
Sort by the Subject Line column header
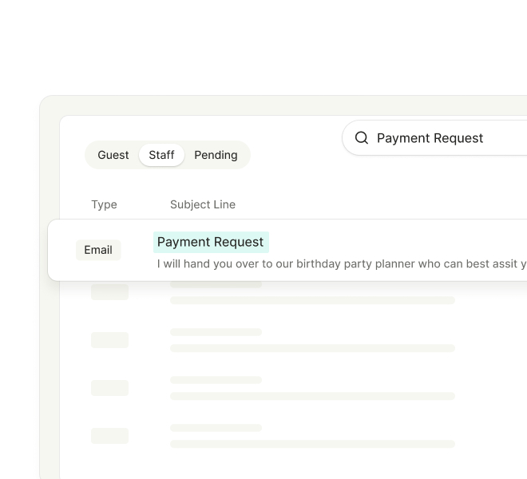coord(203,204)
